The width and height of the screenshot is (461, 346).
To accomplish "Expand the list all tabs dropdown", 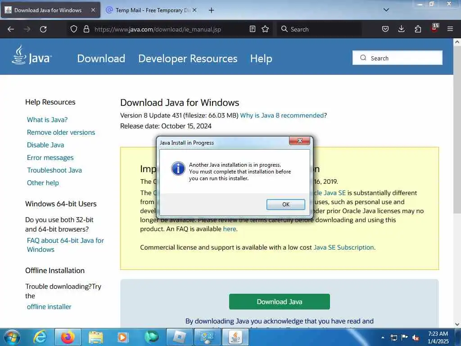I will coord(386,10).
